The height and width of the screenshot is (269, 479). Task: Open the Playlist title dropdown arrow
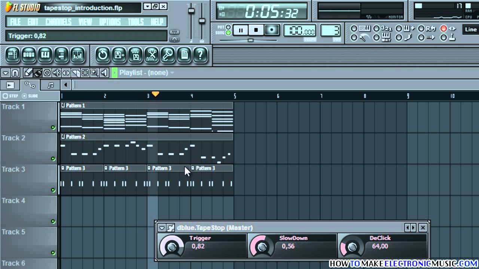(172, 72)
